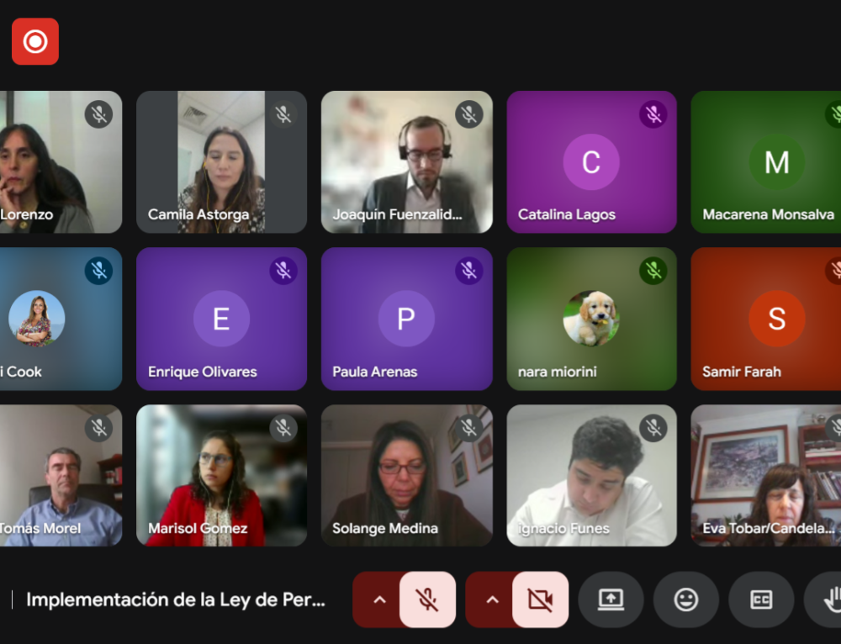The image size is (841, 644).
Task: Click the 'Enrique Olivares' name label
Action: click(202, 372)
